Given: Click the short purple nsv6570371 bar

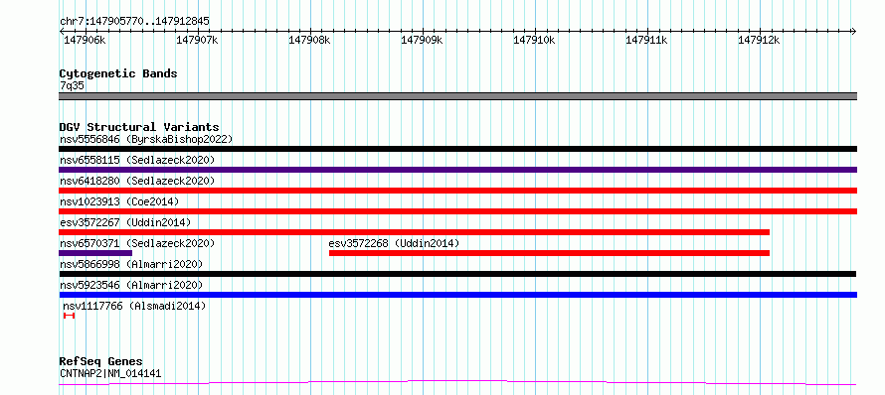Looking at the screenshot, I should 95,253.
